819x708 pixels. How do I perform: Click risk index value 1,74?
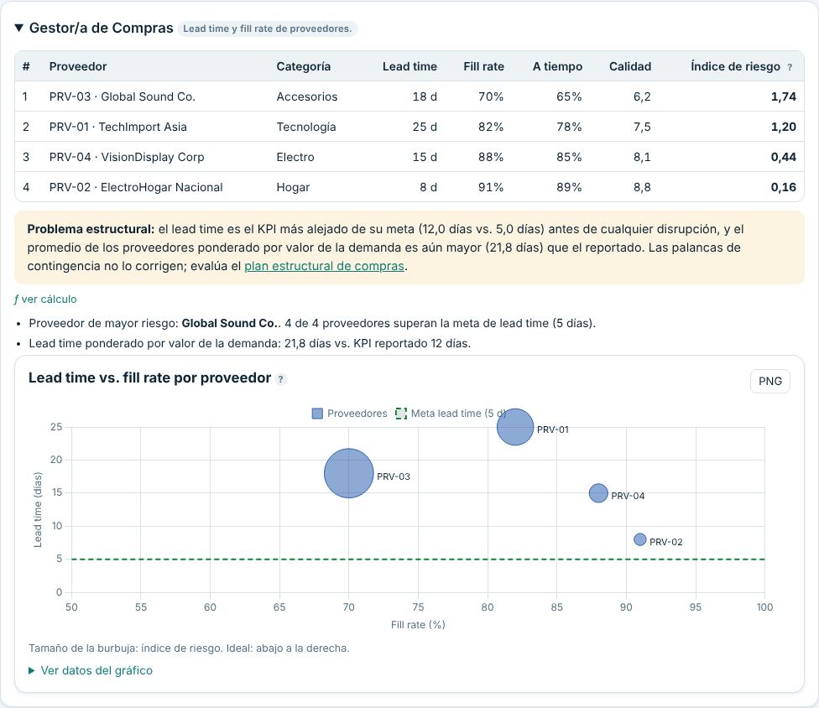784,96
